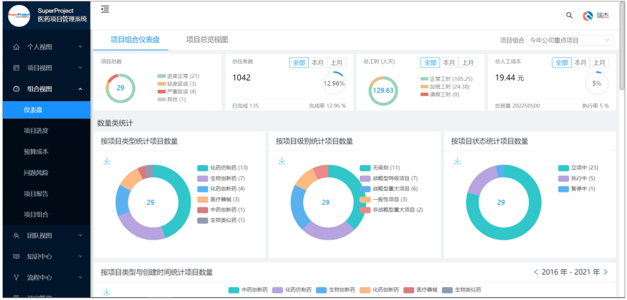
Task: Select 本月 in the 总任务数 card
Action: pyautogui.click(x=318, y=63)
